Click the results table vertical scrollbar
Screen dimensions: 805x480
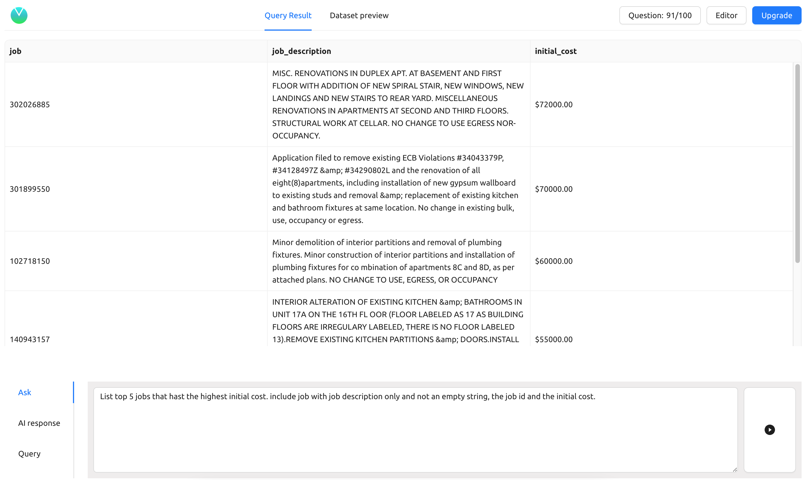(x=797, y=163)
